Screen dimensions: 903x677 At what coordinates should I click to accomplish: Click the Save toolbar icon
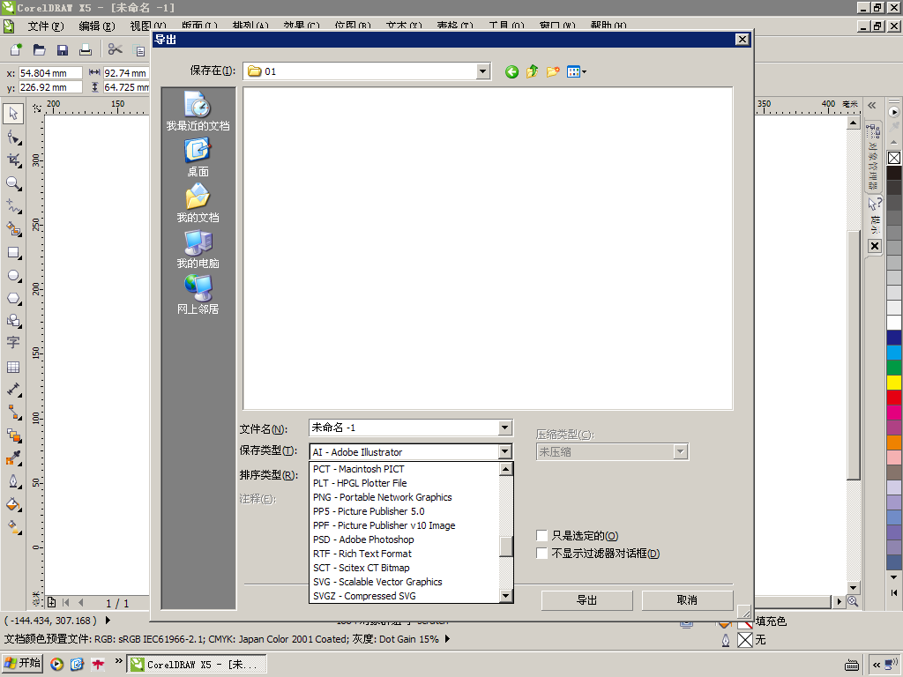(63, 50)
